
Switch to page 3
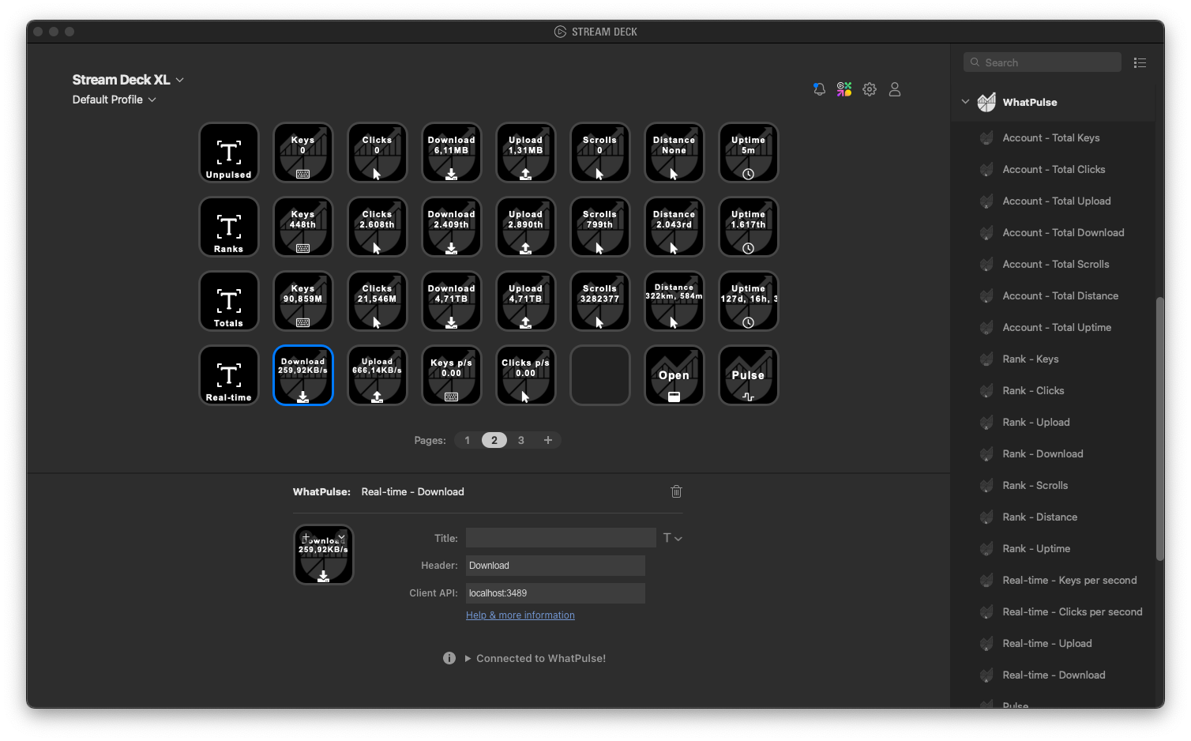click(x=521, y=440)
